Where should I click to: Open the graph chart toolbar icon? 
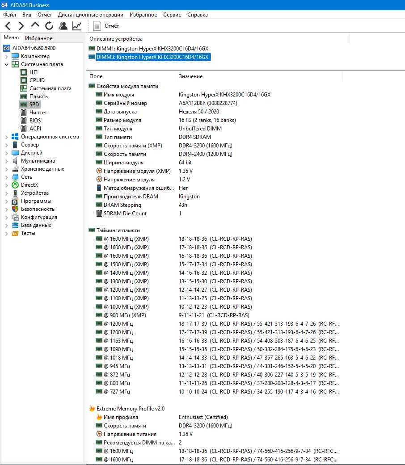point(77,26)
